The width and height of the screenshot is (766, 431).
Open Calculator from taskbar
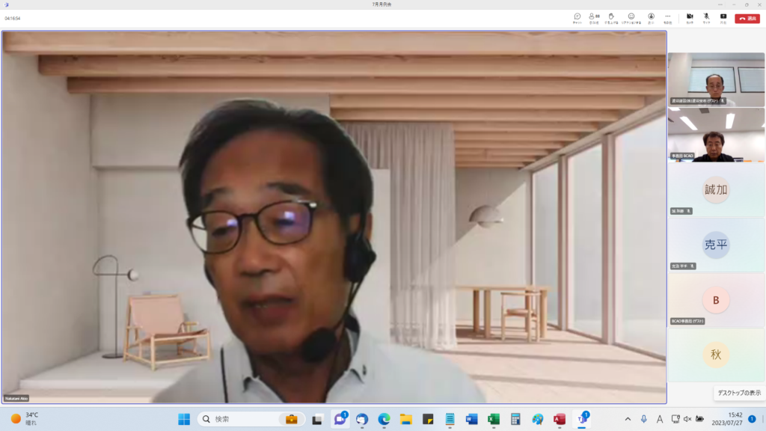(x=515, y=419)
